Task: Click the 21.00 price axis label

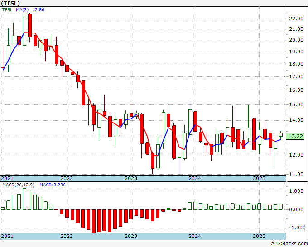Action: [x=296, y=29]
